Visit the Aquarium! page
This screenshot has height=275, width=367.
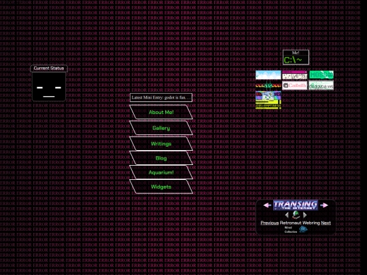(x=161, y=172)
